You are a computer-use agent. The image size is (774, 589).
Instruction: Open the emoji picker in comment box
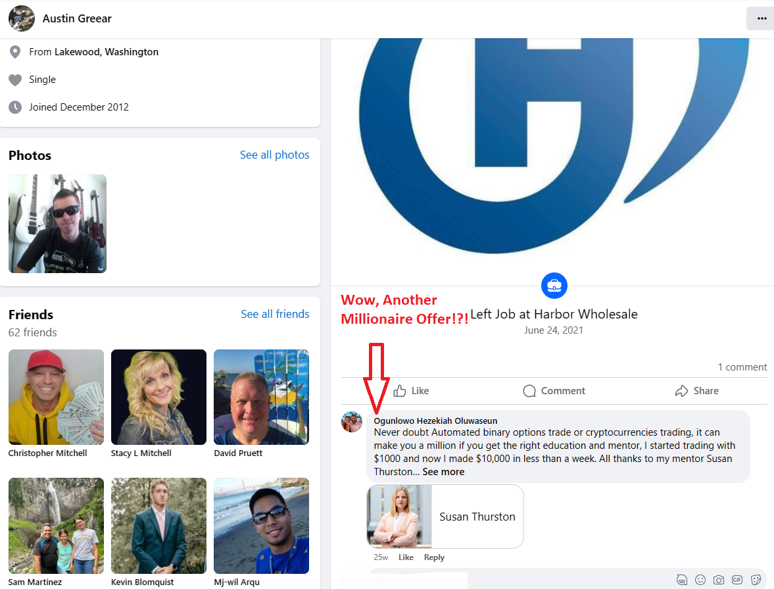(700, 580)
